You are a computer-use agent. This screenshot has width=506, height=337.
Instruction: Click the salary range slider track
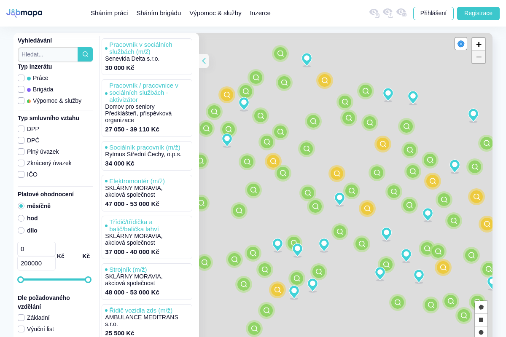coord(54,280)
